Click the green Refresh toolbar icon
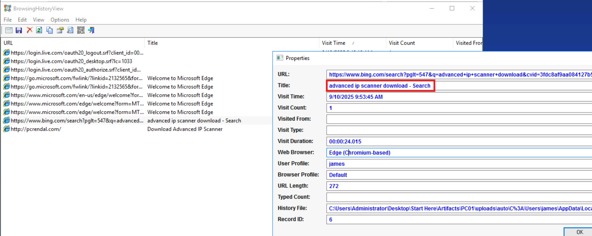The height and width of the screenshot is (236, 592). click(x=39, y=30)
